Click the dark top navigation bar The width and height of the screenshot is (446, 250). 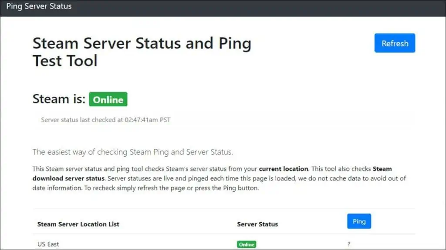pyautogui.click(x=261, y=7)
